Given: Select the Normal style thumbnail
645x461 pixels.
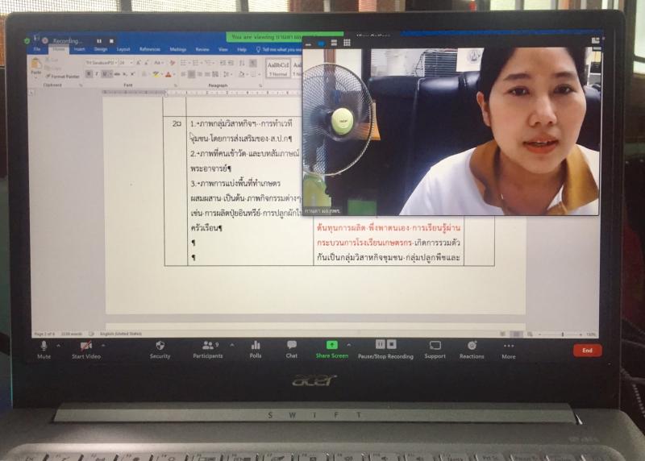Looking at the screenshot, I should [x=278, y=69].
